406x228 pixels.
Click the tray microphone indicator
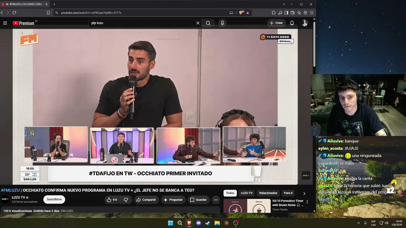pyautogui.click(x=365, y=223)
